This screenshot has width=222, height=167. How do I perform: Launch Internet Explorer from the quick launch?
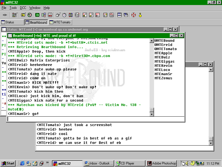22,163
